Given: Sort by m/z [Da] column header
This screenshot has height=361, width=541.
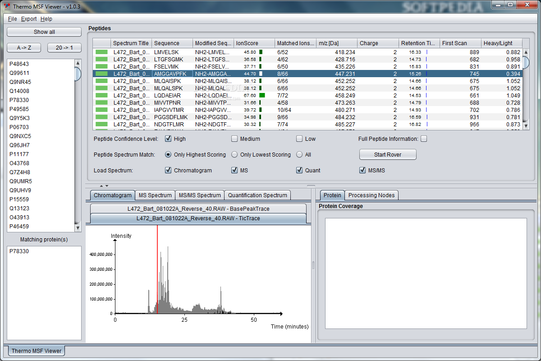Looking at the screenshot, I should 337,43.
